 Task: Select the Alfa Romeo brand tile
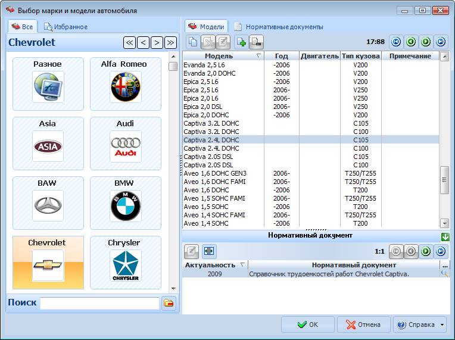125,83
